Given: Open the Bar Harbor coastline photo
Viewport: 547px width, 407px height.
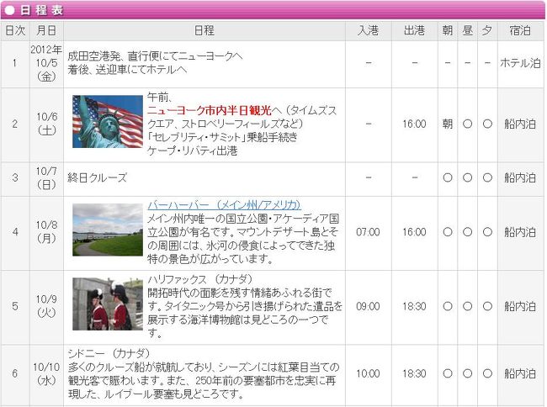Looking at the screenshot, I should [x=108, y=230].
